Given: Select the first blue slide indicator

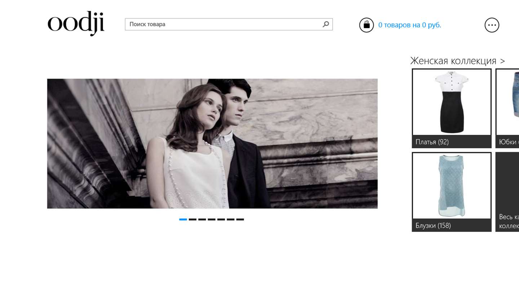Looking at the screenshot, I should [183, 219].
